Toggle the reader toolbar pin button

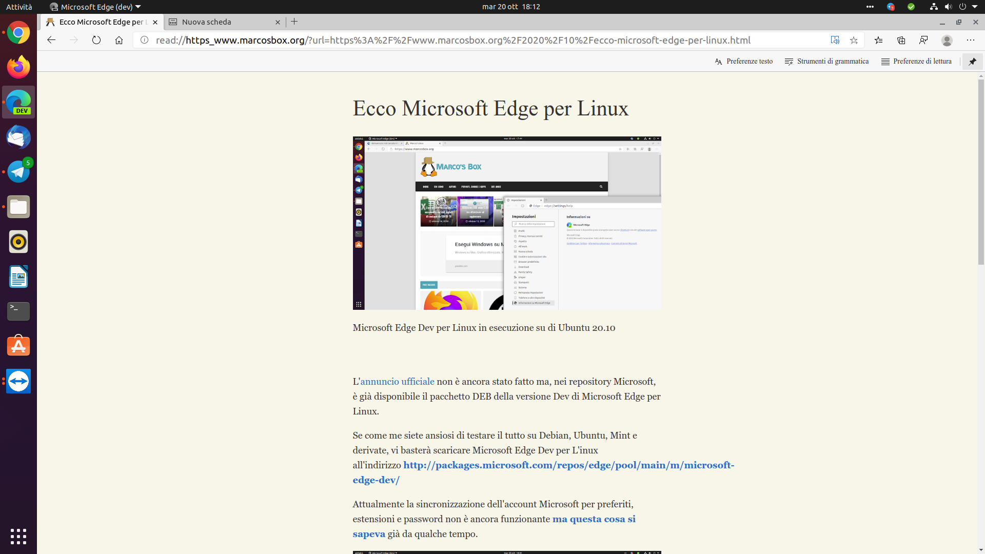pos(972,62)
